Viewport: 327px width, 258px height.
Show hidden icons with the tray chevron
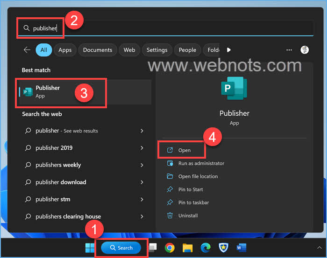pyautogui.click(x=319, y=248)
